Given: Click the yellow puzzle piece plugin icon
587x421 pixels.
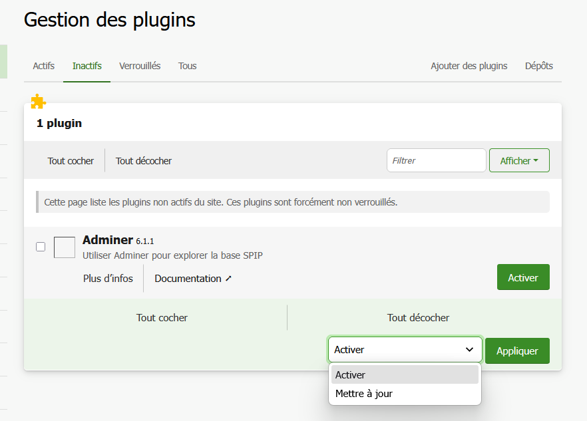Looking at the screenshot, I should pos(39,102).
